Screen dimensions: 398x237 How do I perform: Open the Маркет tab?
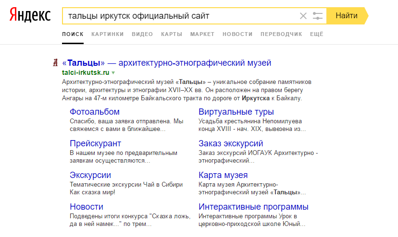[202, 34]
